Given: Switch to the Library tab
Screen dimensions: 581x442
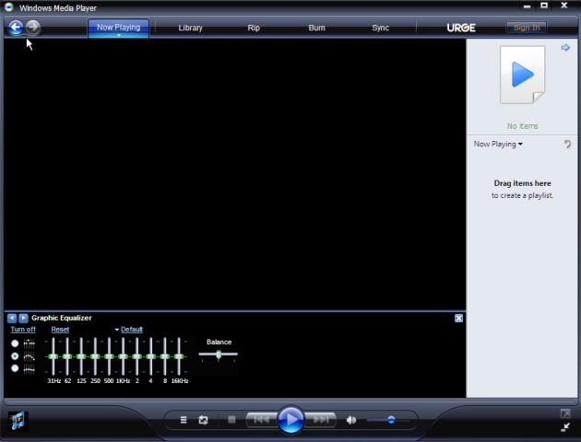Looking at the screenshot, I should click(191, 28).
